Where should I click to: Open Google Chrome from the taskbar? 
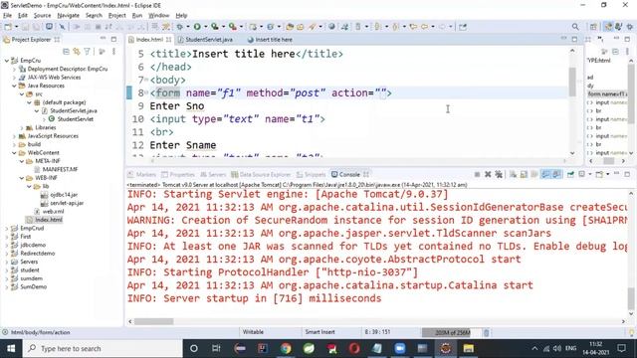(286, 349)
